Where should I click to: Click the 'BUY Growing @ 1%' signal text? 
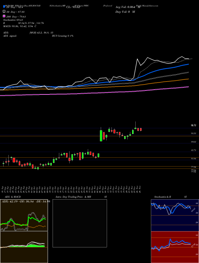(62, 36)
